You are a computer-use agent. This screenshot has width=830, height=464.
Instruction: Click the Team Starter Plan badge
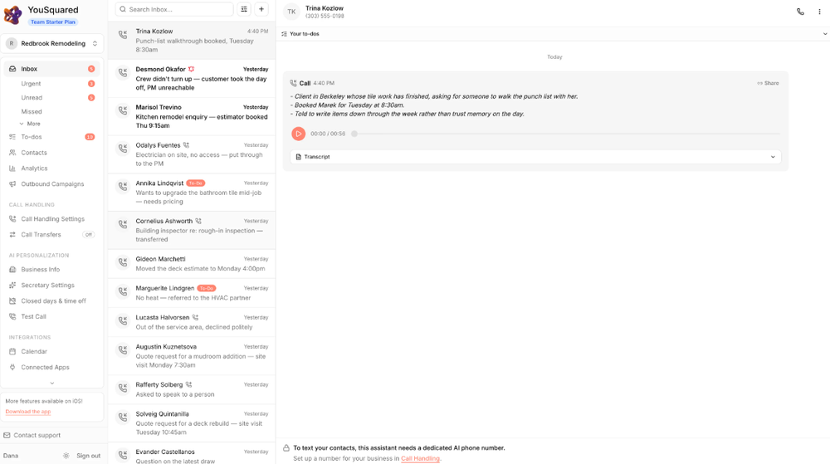[x=53, y=22]
